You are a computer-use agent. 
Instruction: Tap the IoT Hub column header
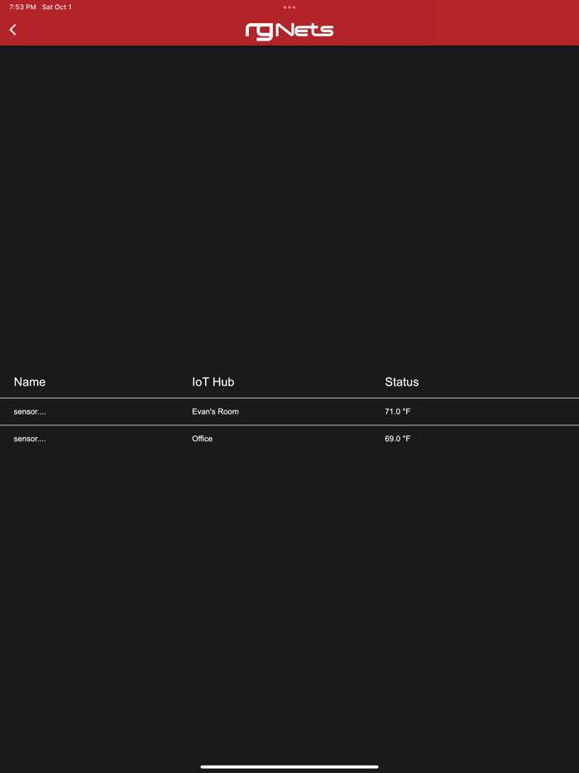[x=213, y=382]
